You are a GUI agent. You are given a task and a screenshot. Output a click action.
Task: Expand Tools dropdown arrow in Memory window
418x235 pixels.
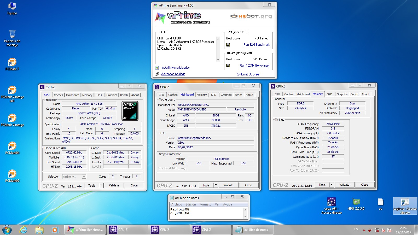tap(332, 185)
